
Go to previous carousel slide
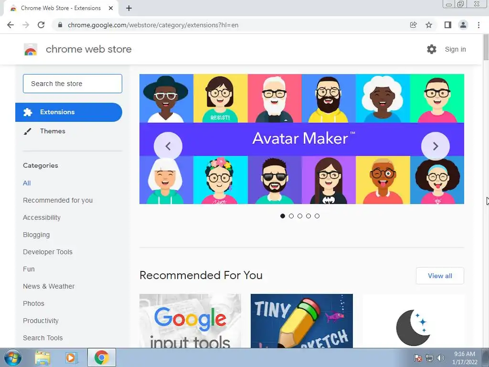[168, 146]
